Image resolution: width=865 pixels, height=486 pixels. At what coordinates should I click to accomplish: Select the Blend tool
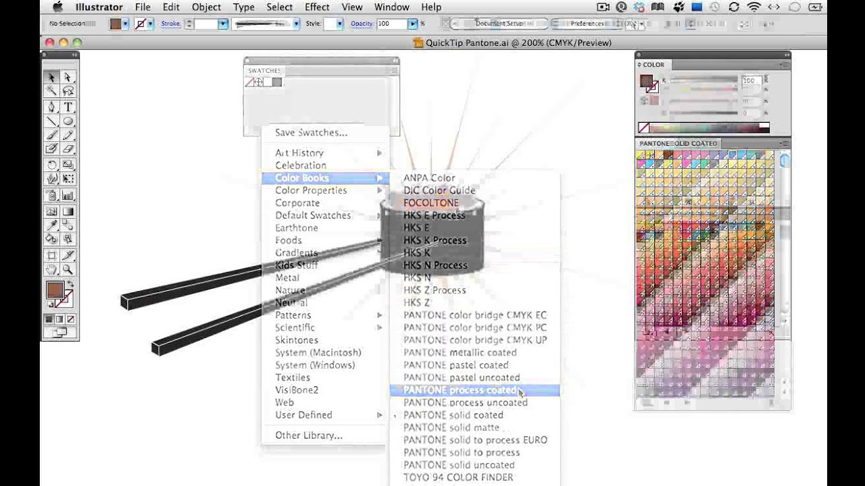(68, 225)
